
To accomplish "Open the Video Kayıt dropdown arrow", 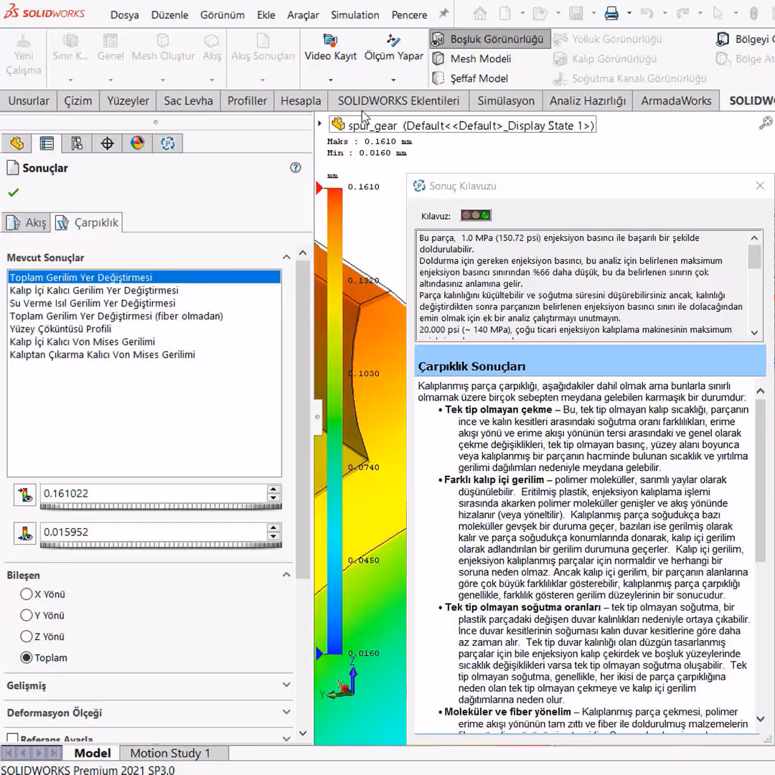I will (331, 80).
